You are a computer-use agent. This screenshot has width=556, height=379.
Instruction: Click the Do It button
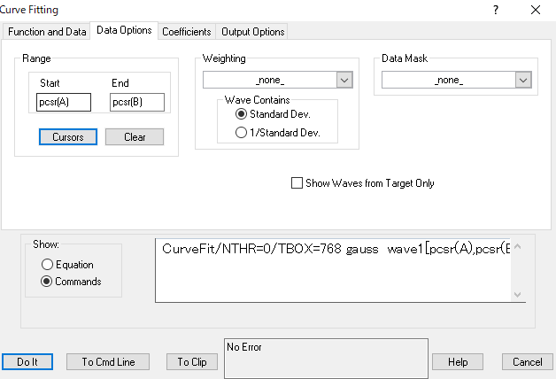(x=27, y=361)
